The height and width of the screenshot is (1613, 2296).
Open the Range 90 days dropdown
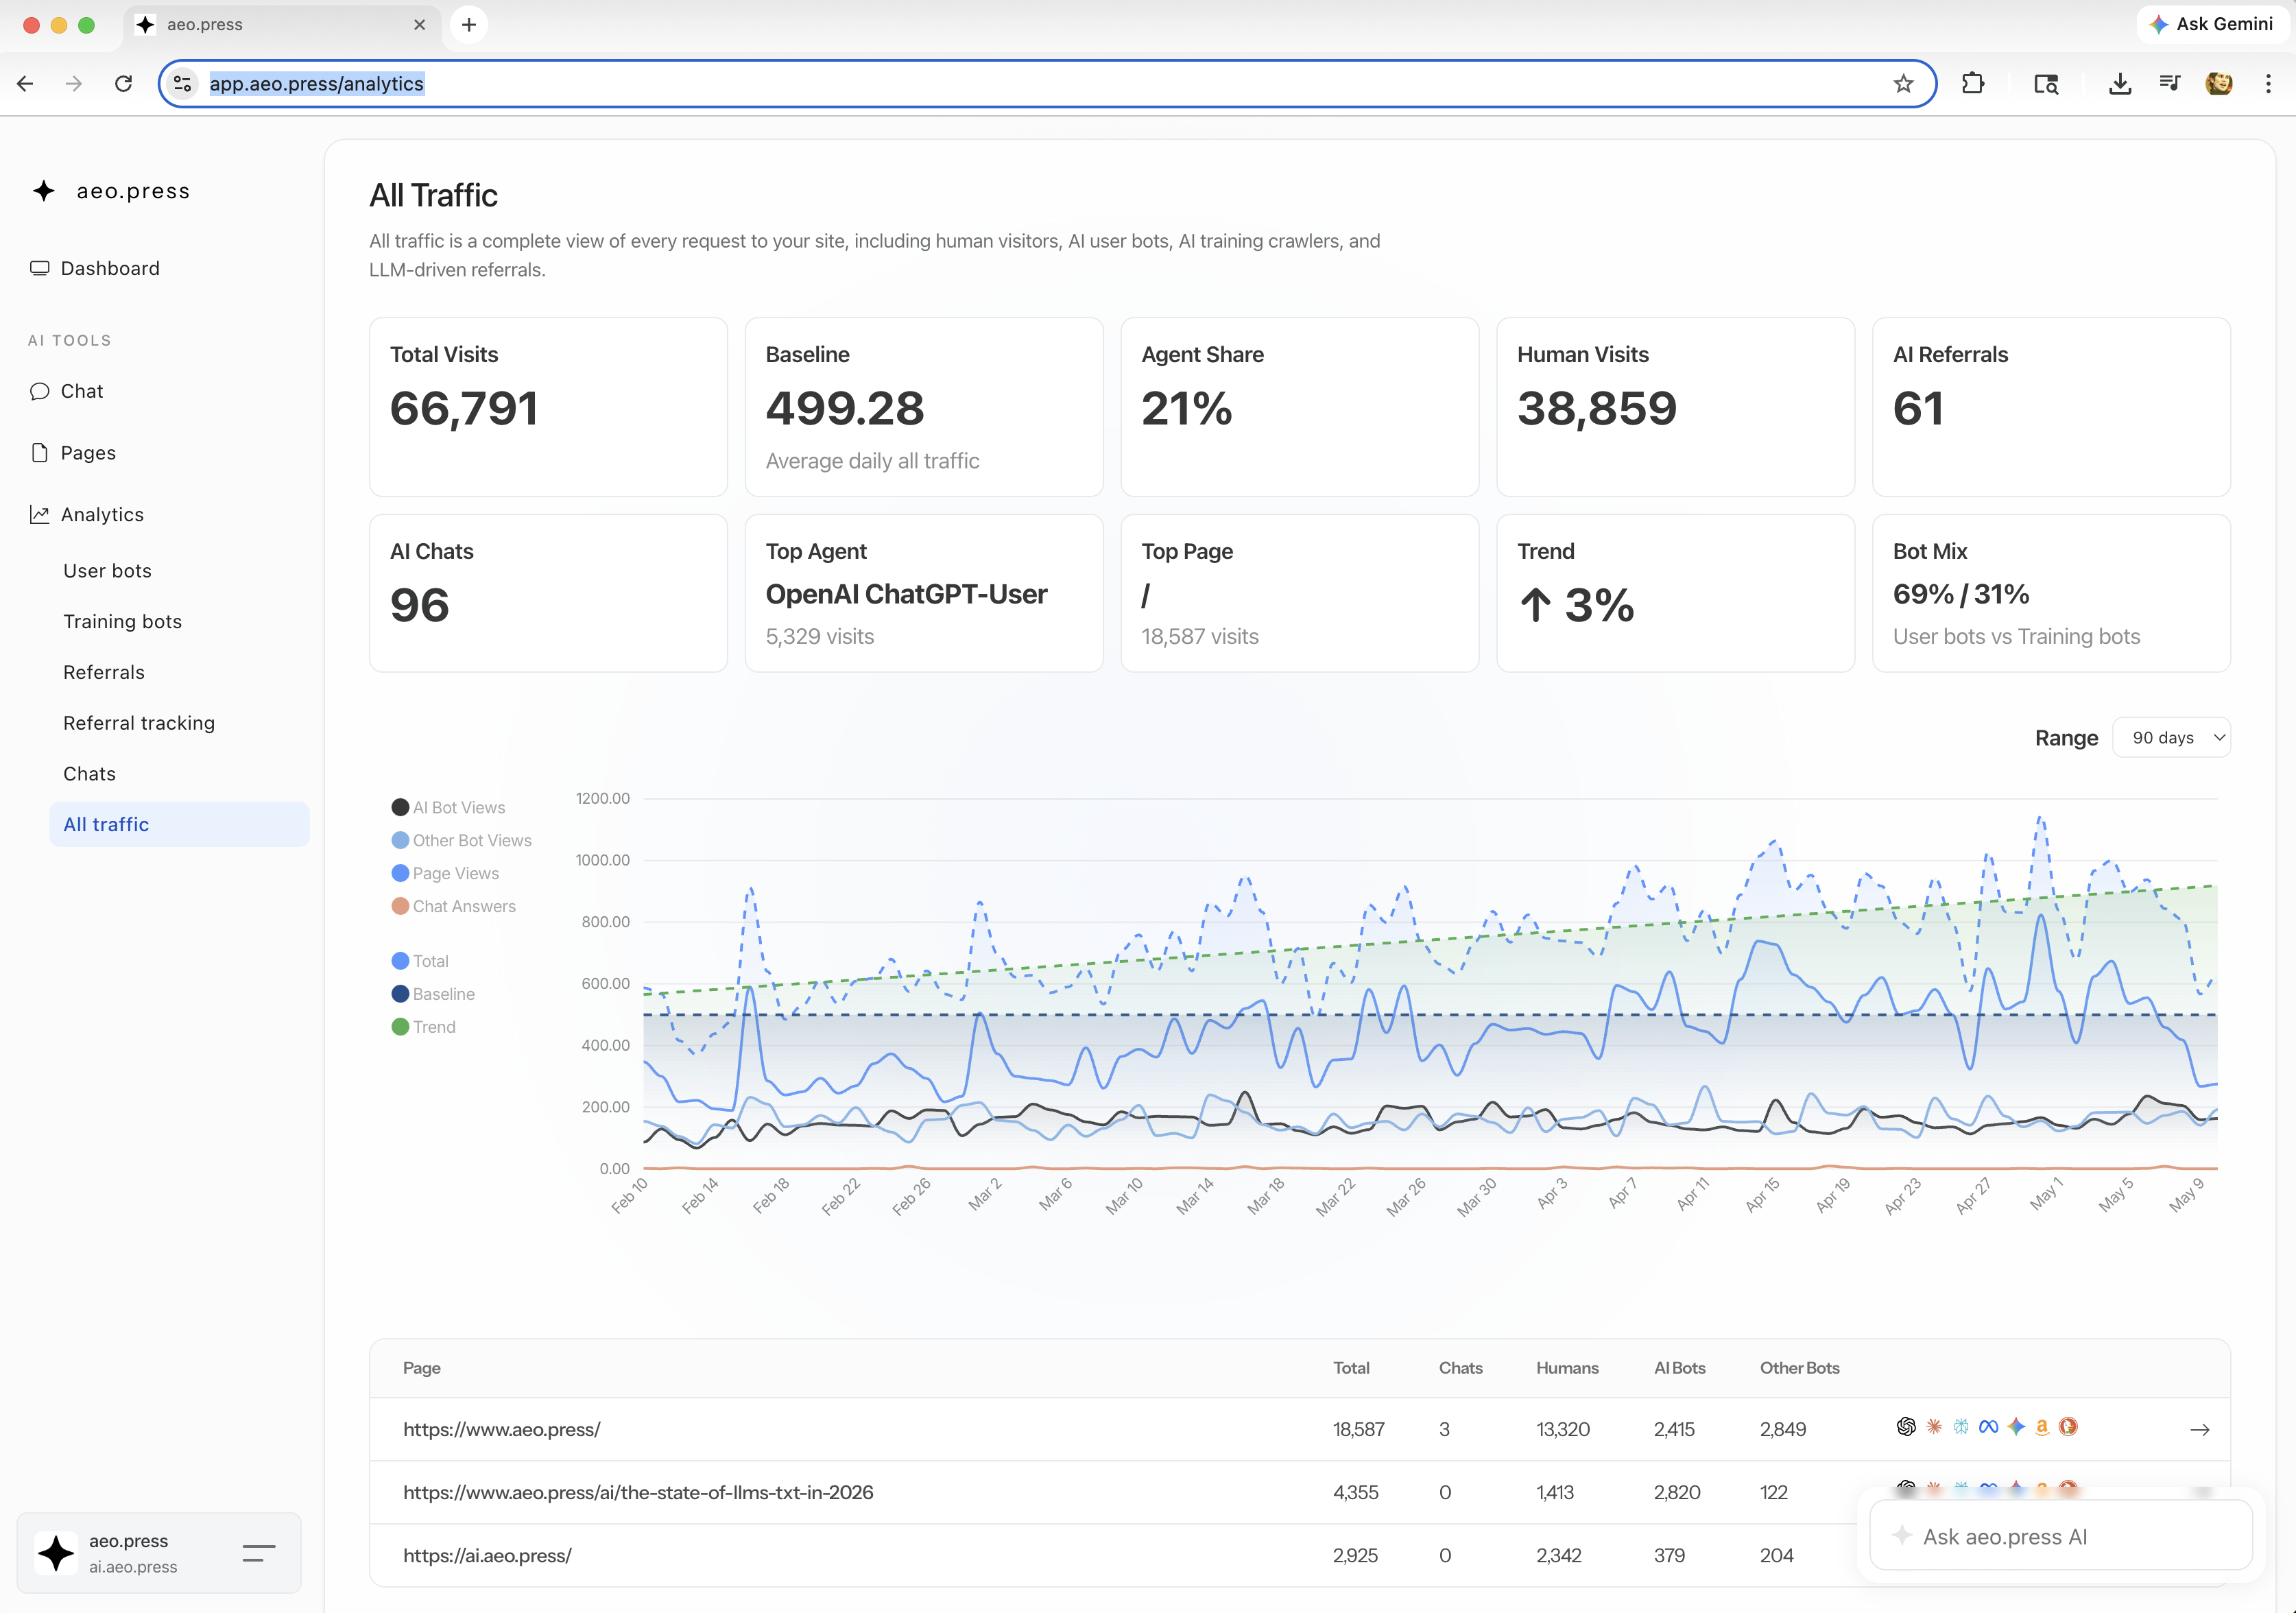(x=2171, y=738)
